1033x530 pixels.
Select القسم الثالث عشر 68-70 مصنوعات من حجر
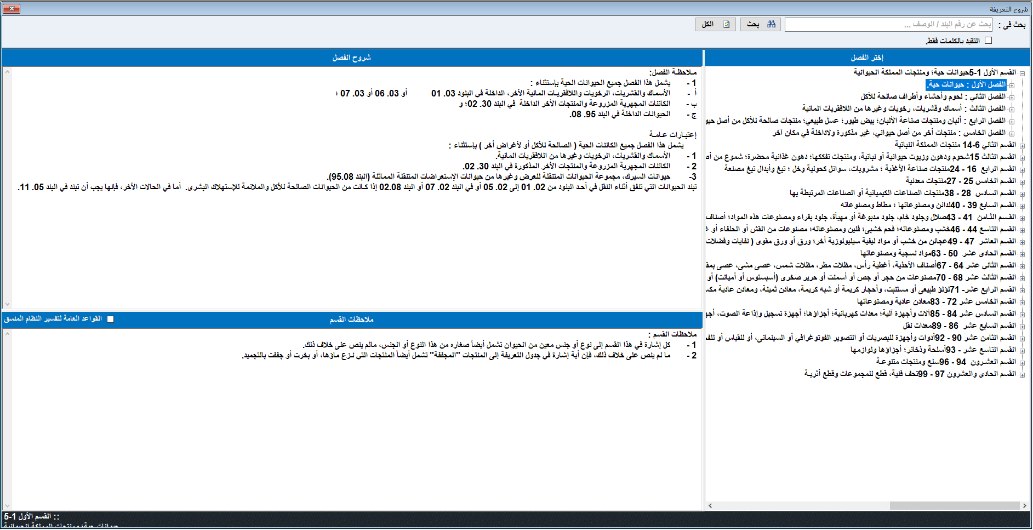tap(861, 277)
